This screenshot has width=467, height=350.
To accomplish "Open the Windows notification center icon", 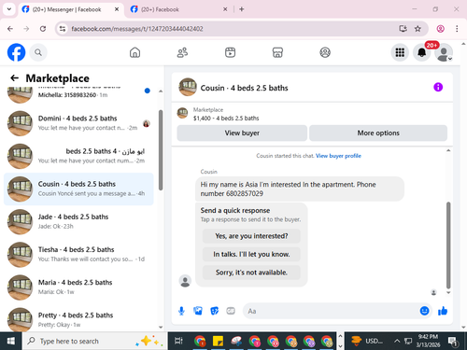I will 453,342.
